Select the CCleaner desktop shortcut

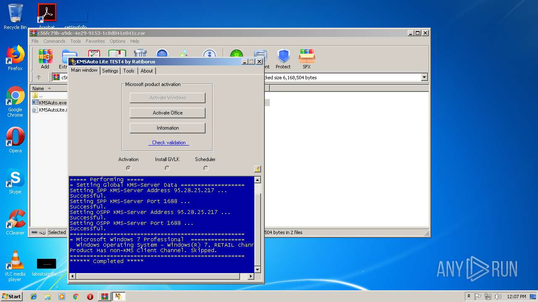15,222
